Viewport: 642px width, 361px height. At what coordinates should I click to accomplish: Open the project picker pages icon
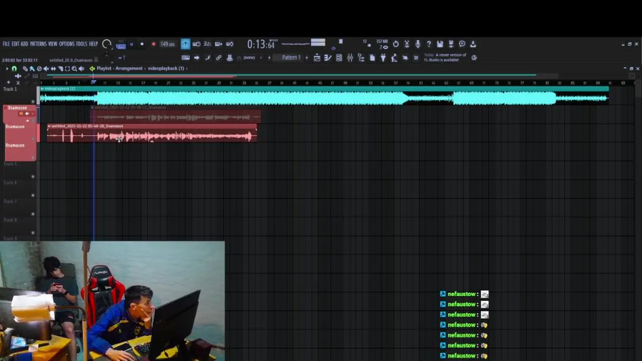[x=372, y=58]
